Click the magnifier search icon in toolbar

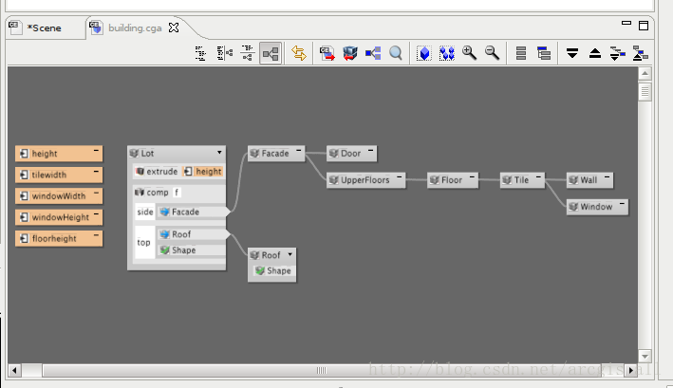396,53
